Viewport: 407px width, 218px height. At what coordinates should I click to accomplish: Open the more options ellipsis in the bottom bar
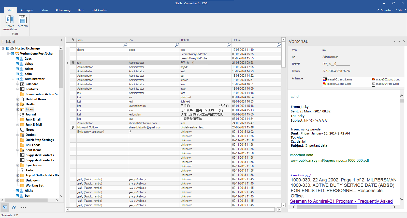23,207
